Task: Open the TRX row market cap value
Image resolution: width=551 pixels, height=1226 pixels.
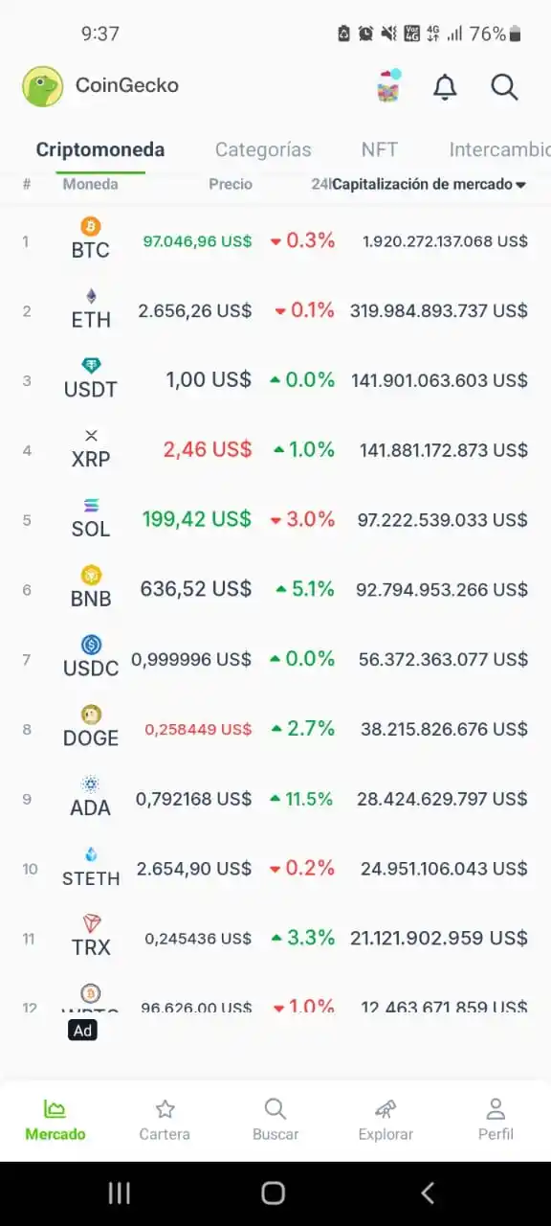Action: click(x=439, y=938)
